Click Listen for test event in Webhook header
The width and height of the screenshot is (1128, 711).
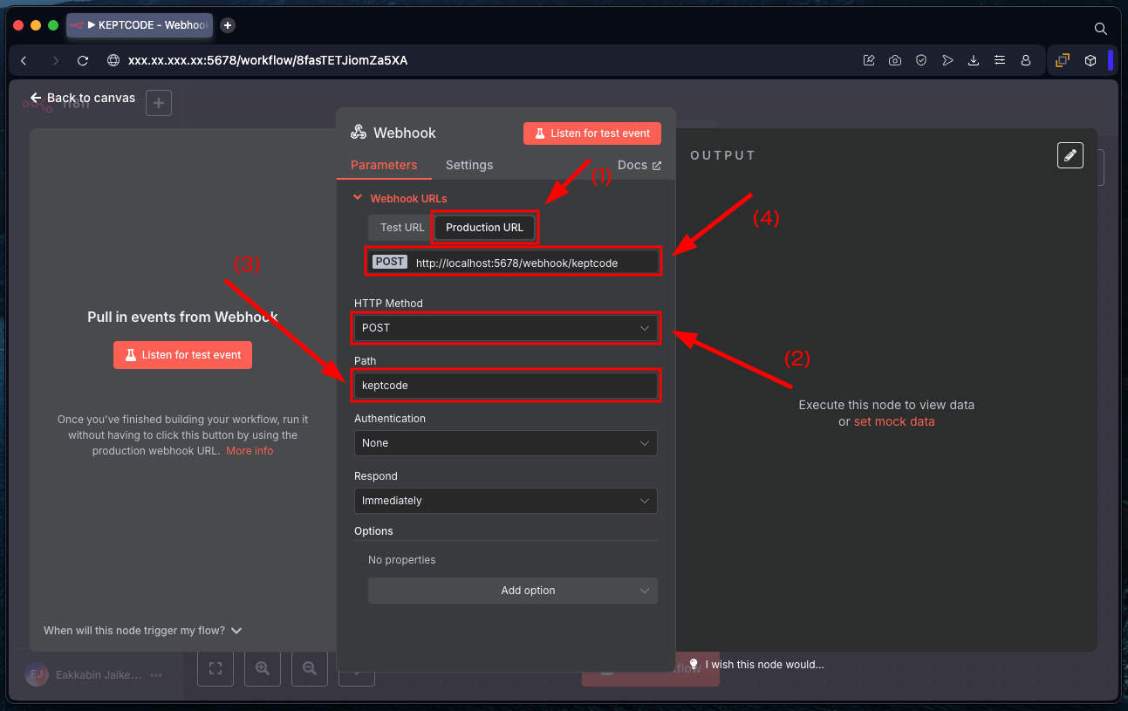coord(592,133)
